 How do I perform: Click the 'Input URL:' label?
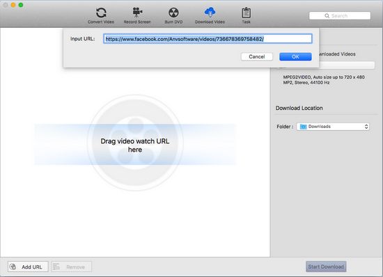click(83, 39)
